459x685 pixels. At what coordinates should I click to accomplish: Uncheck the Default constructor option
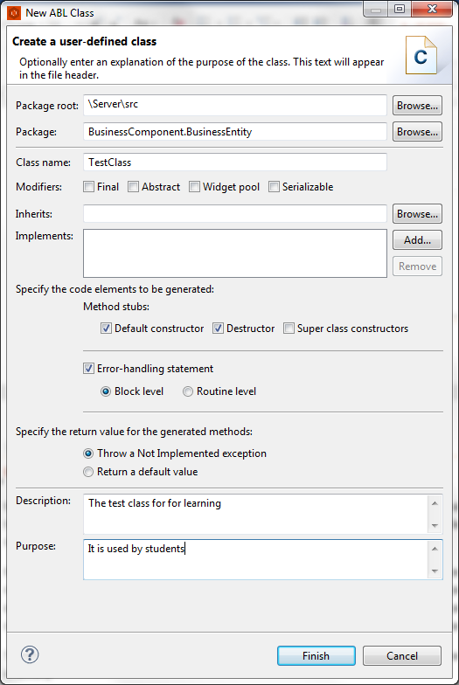pos(106,329)
